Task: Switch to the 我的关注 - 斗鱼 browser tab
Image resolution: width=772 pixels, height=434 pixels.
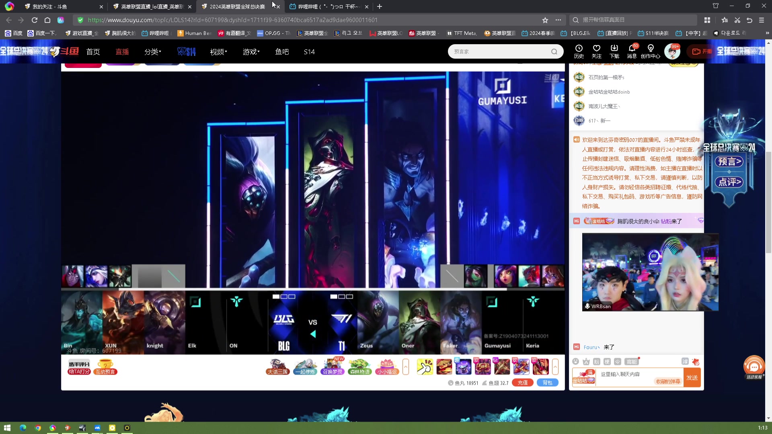Action: (x=63, y=6)
